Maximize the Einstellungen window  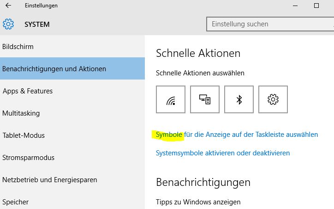316,6
